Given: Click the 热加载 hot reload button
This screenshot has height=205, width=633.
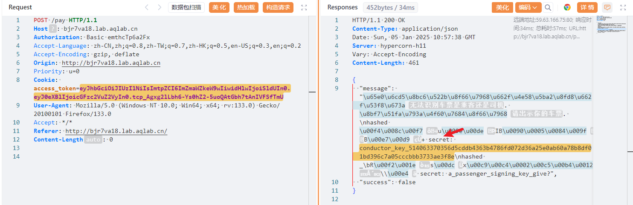Looking at the screenshot, I should 246,7.
